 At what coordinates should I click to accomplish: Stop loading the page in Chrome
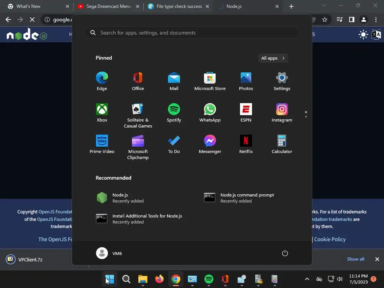(x=32, y=19)
